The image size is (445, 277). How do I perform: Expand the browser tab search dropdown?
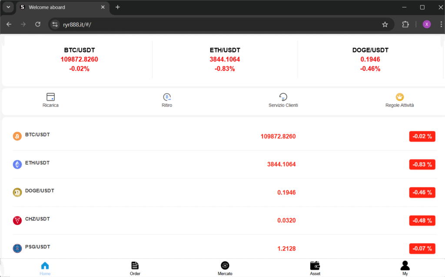tap(8, 7)
